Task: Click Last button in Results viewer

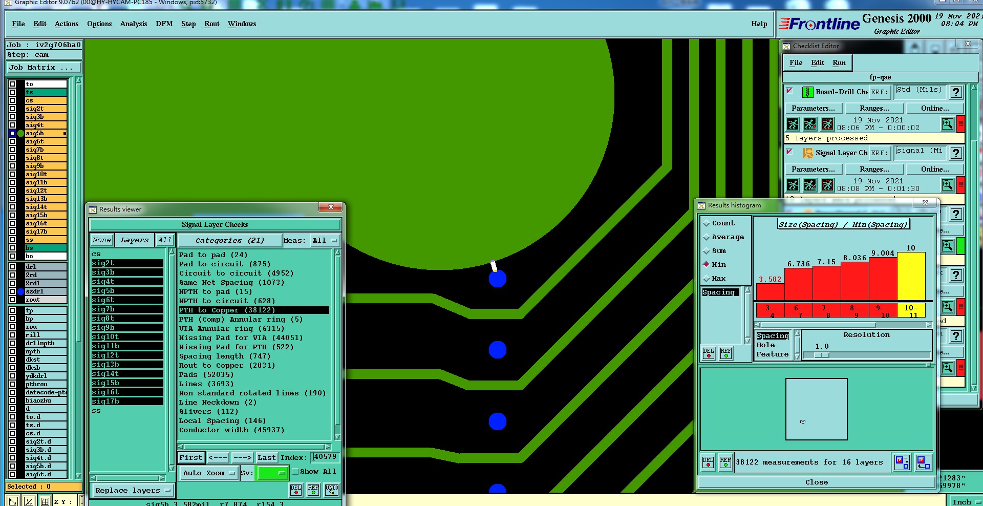Action: click(267, 458)
